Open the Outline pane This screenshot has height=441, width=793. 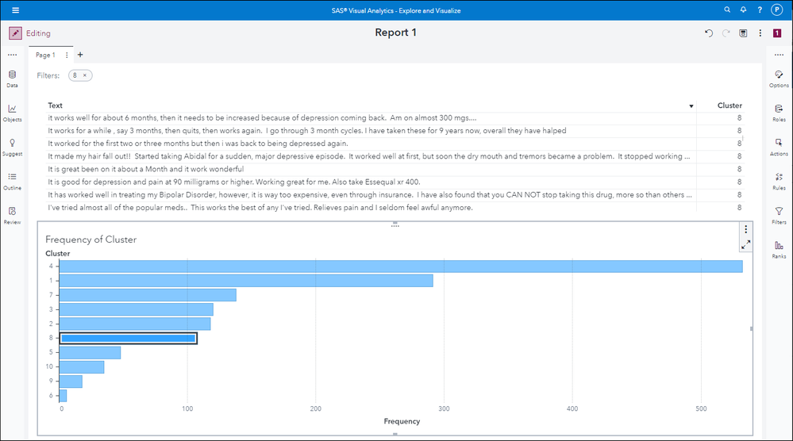click(x=12, y=182)
